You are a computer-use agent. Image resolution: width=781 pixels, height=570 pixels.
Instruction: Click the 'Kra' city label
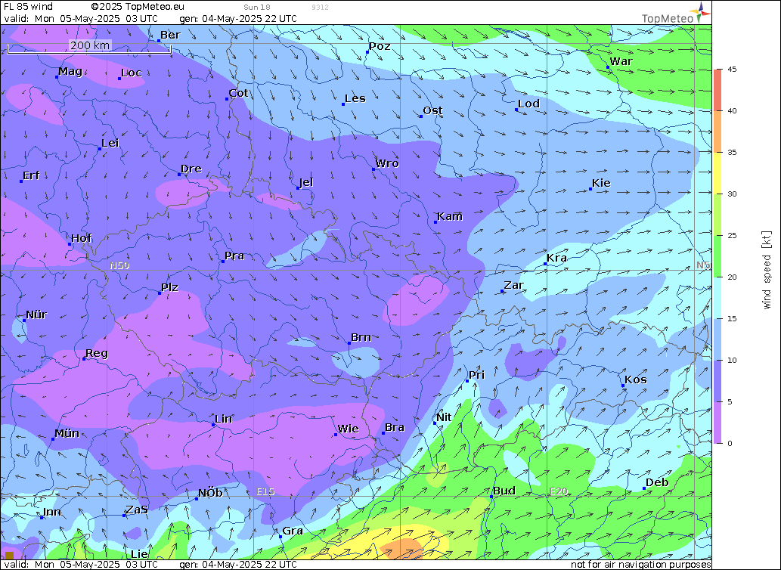[x=557, y=258]
